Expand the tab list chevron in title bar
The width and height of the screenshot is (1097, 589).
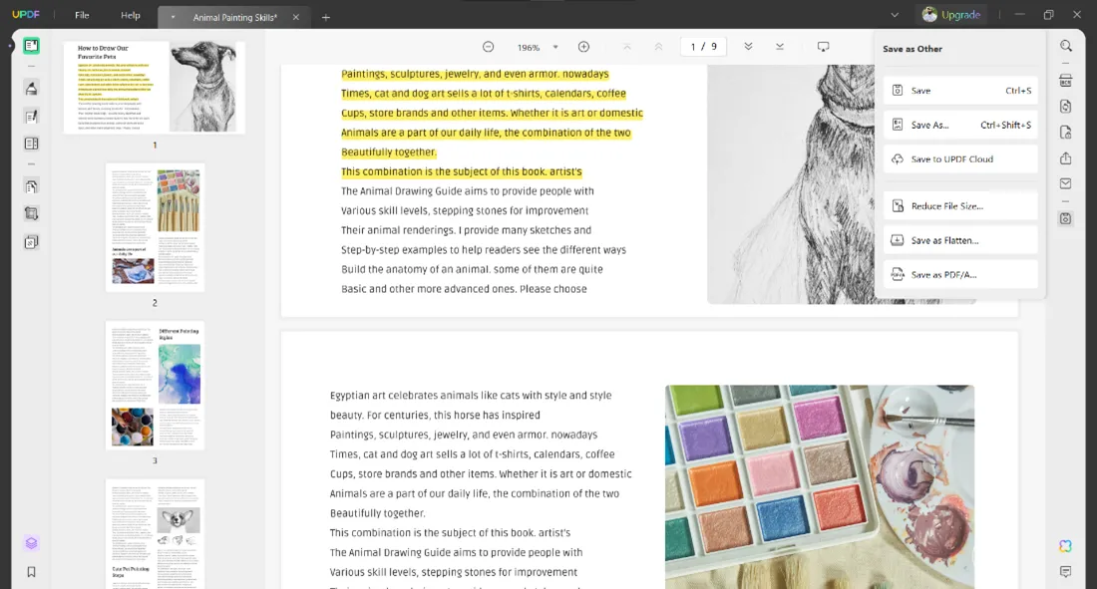895,15
